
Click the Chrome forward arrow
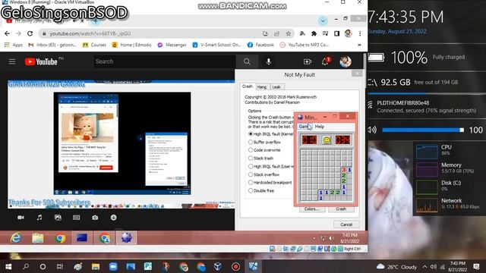click(18, 33)
